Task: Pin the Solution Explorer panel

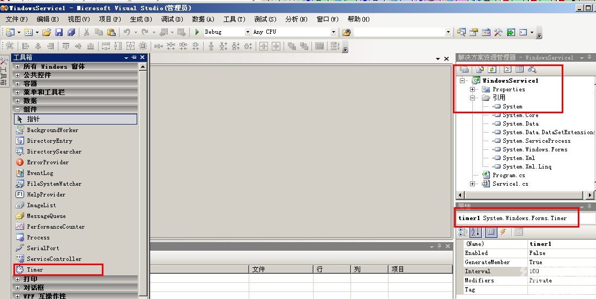Action: click(590, 57)
